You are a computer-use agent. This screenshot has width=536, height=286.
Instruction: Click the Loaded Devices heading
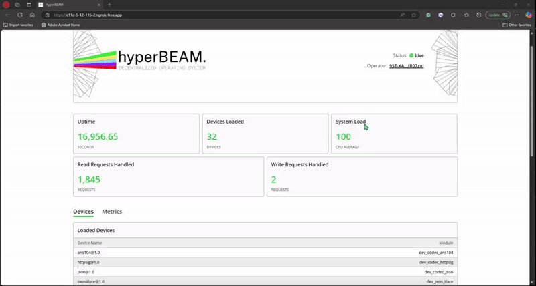point(96,230)
